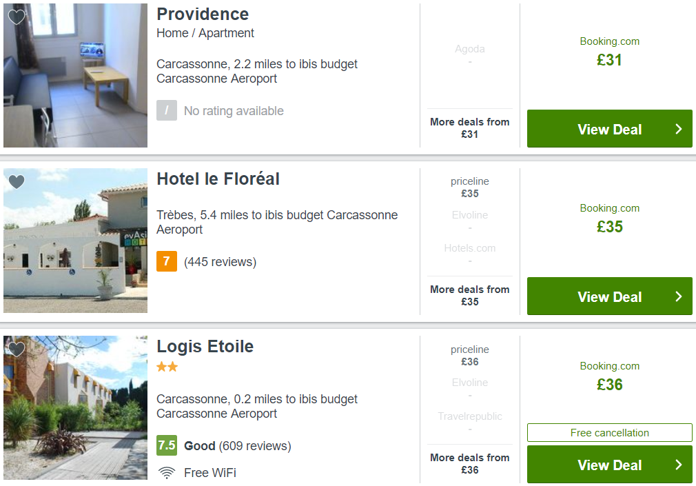Click the gray rating badge for Providence
This screenshot has height=486, width=696.
pyautogui.click(x=167, y=110)
